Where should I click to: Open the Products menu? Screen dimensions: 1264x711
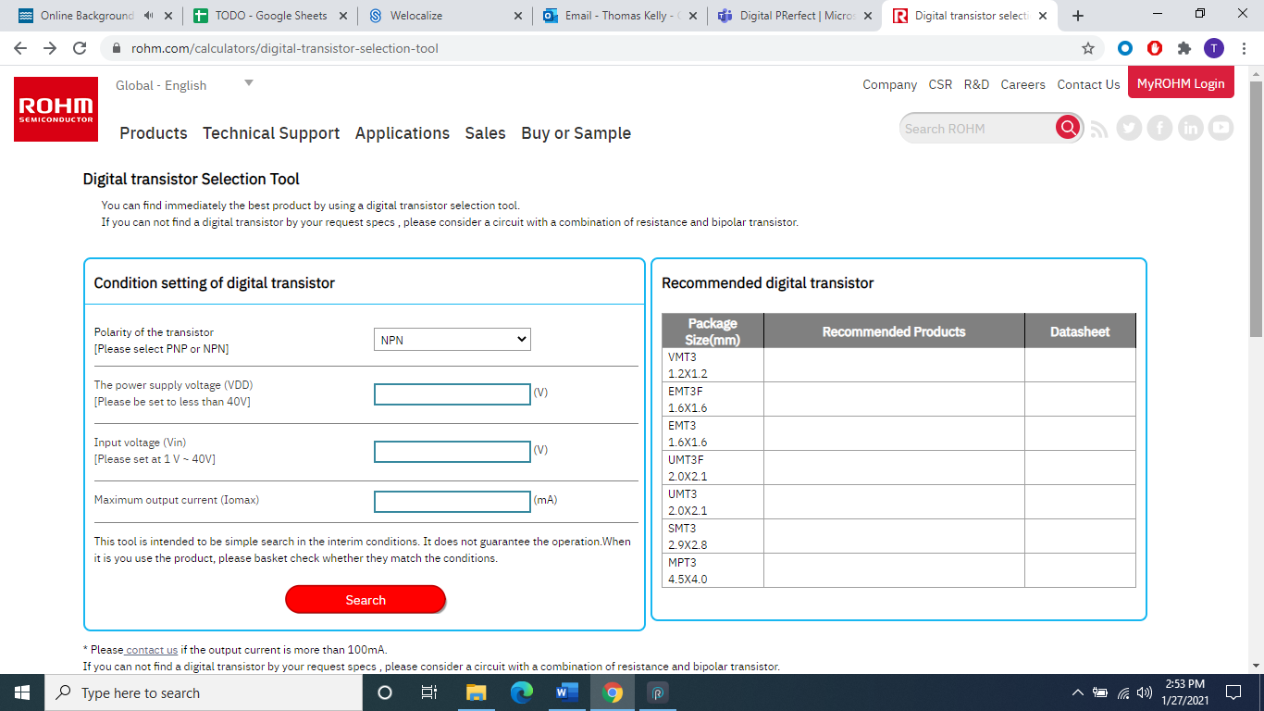[x=154, y=133]
